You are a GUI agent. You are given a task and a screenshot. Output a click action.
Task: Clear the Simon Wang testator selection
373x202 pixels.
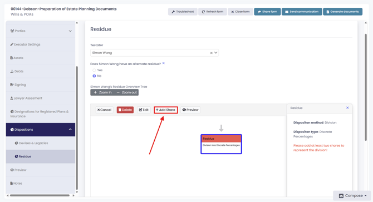click(x=211, y=53)
